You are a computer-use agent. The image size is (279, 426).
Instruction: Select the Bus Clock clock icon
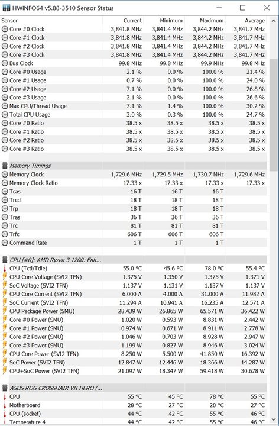coord(5,63)
